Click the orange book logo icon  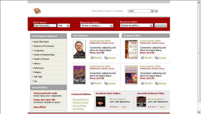pos(37,11)
